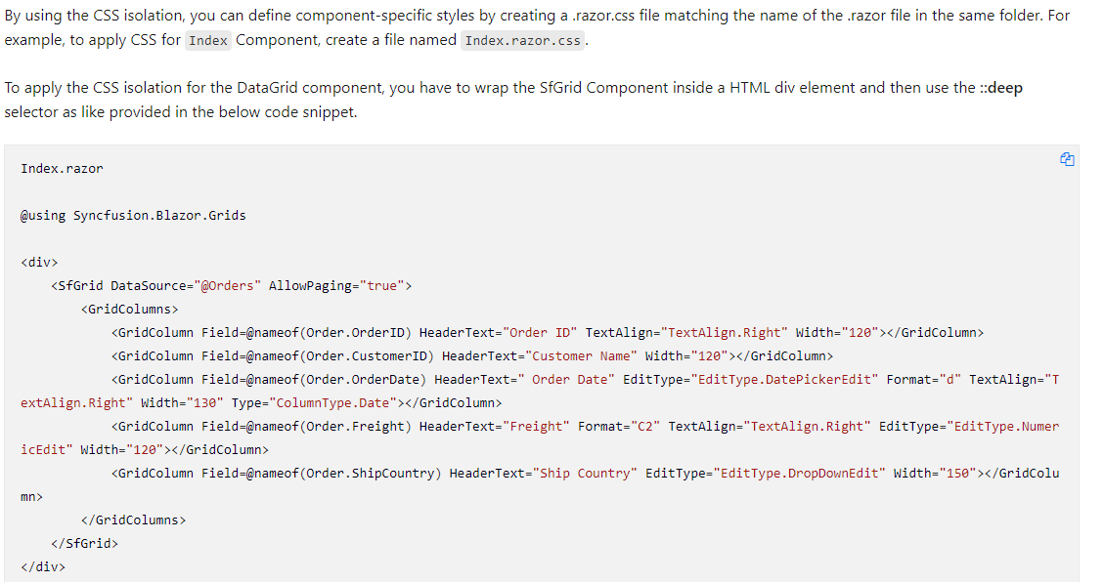
Task: Click the opening '<div>' tag line
Action: pos(39,262)
